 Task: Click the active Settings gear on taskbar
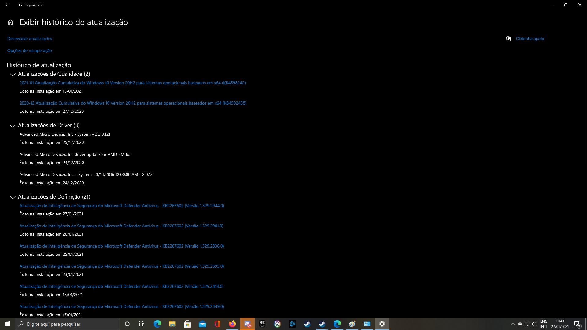[x=382, y=324]
